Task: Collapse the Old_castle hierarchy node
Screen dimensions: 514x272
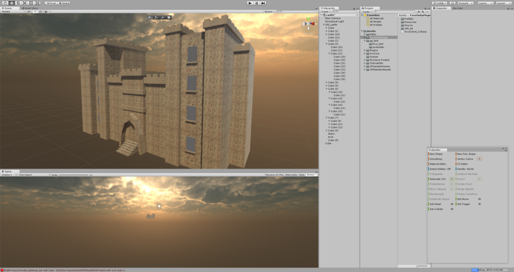Action: [324, 25]
